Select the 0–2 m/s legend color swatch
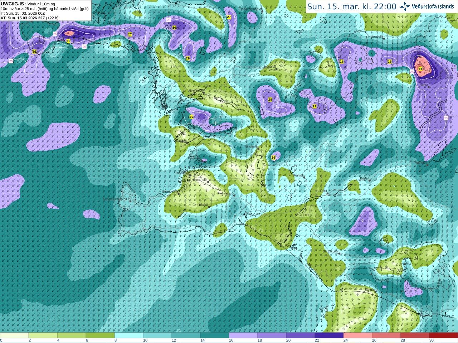 [14, 335]
